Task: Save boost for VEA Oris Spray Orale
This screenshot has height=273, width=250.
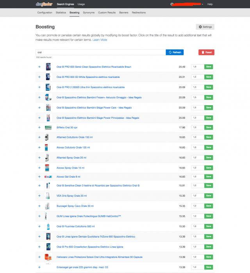Action: [x=209, y=196]
